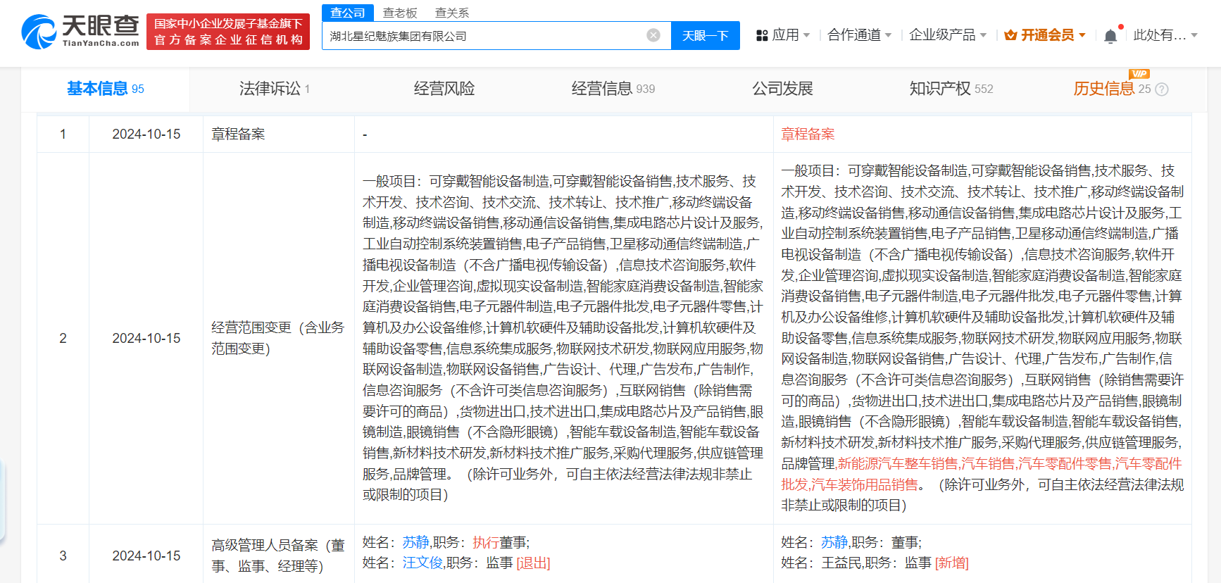Click the dash in row 1 before-change cell

pyautogui.click(x=365, y=134)
